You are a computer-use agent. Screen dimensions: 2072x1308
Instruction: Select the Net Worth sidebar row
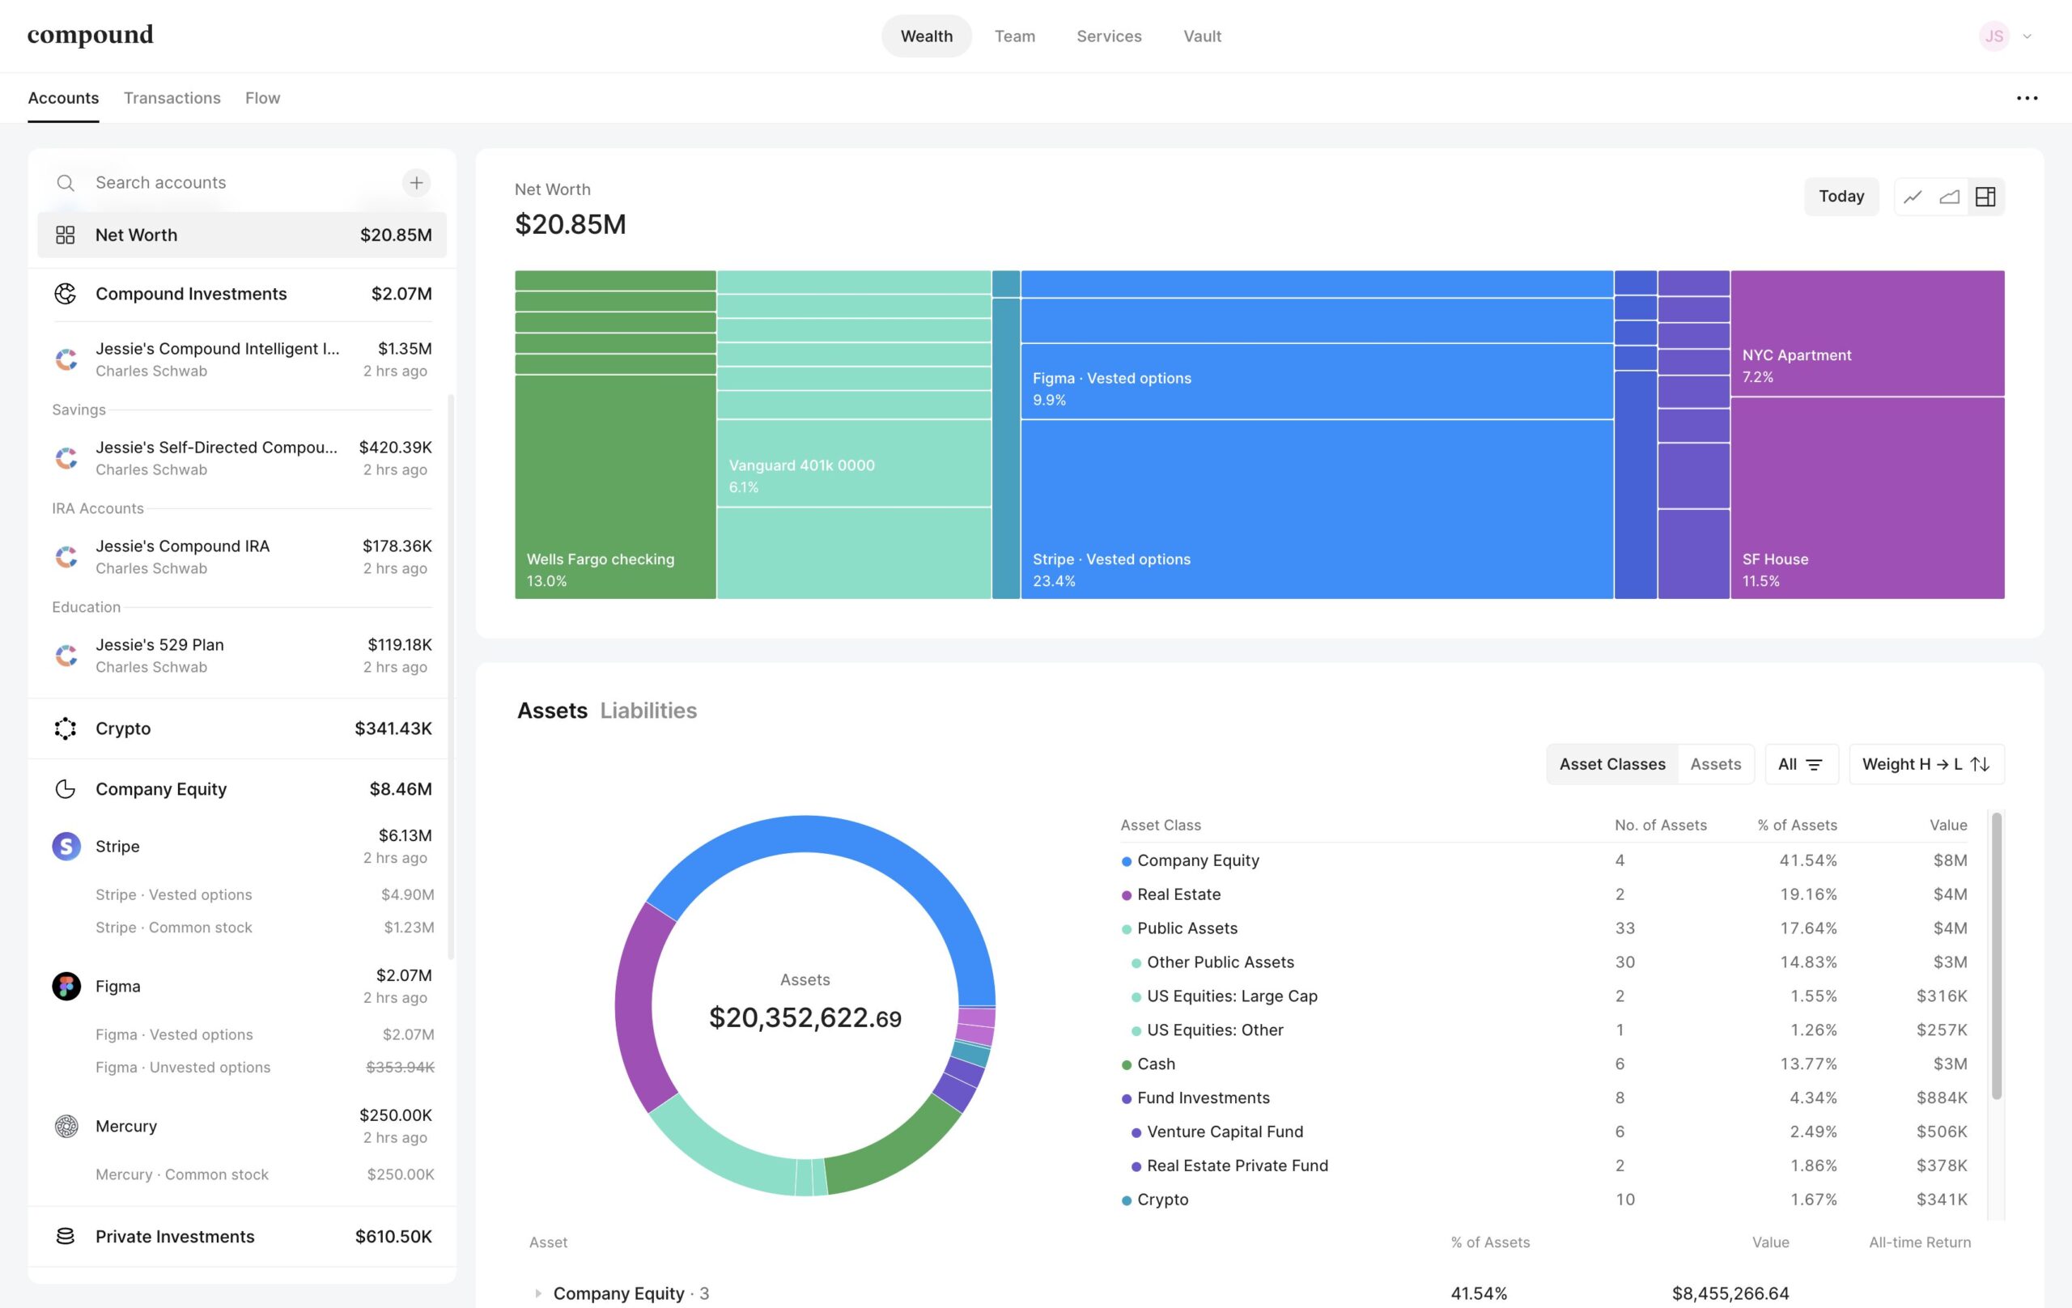point(242,235)
